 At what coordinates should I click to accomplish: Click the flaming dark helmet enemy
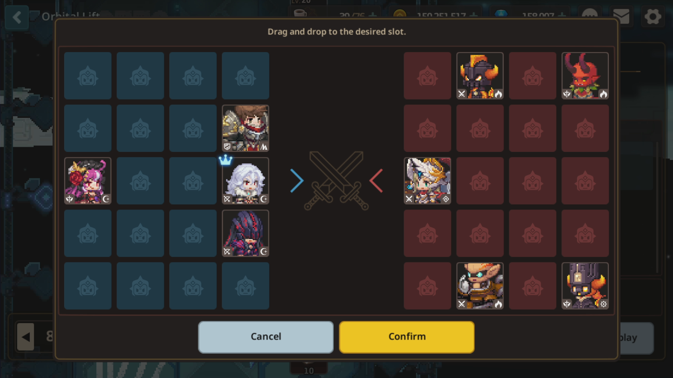pos(480,76)
